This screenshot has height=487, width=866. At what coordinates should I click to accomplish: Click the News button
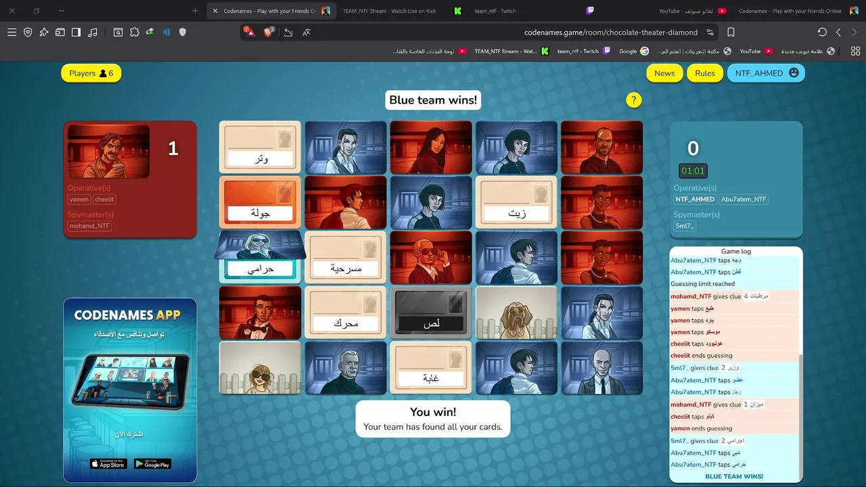coord(664,73)
